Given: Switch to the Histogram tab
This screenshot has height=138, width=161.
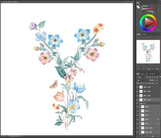Looking at the screenshot, I should click(x=144, y=34).
